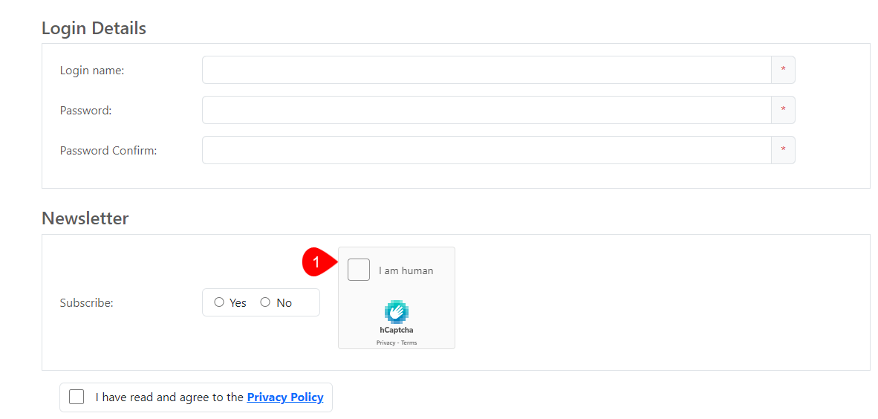Viewport: 878px width, 419px height.
Task: Click into the Password Confirm field
Action: pos(487,150)
